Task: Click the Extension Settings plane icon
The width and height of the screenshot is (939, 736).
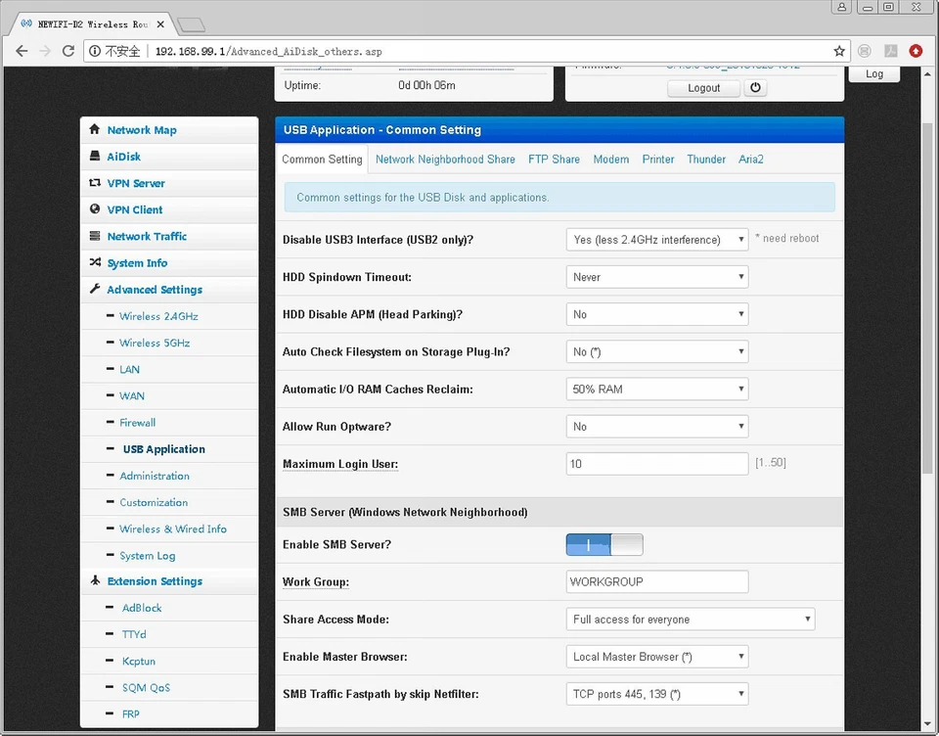Action: click(95, 580)
